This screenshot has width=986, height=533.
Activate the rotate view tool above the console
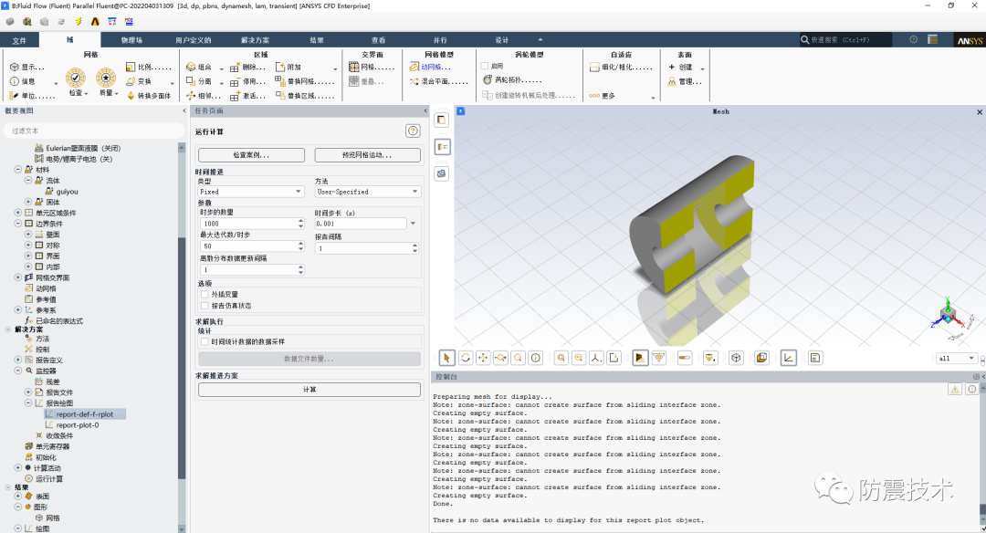[x=464, y=357]
